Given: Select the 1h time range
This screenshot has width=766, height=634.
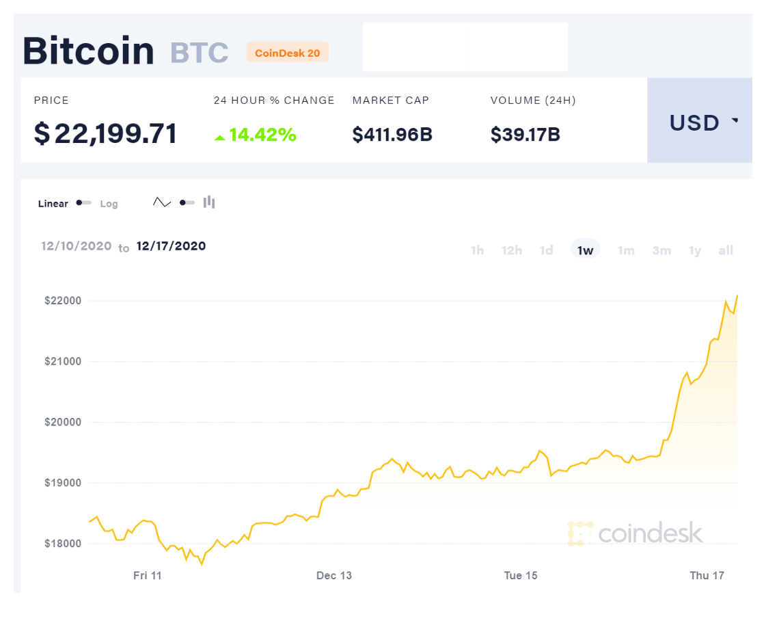Looking at the screenshot, I should pos(477,250).
